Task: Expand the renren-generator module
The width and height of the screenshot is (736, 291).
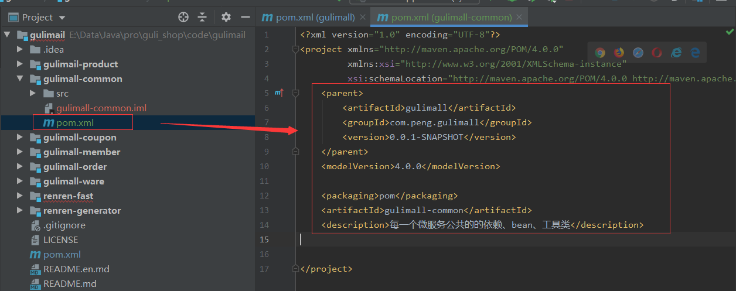Action: tap(20, 210)
